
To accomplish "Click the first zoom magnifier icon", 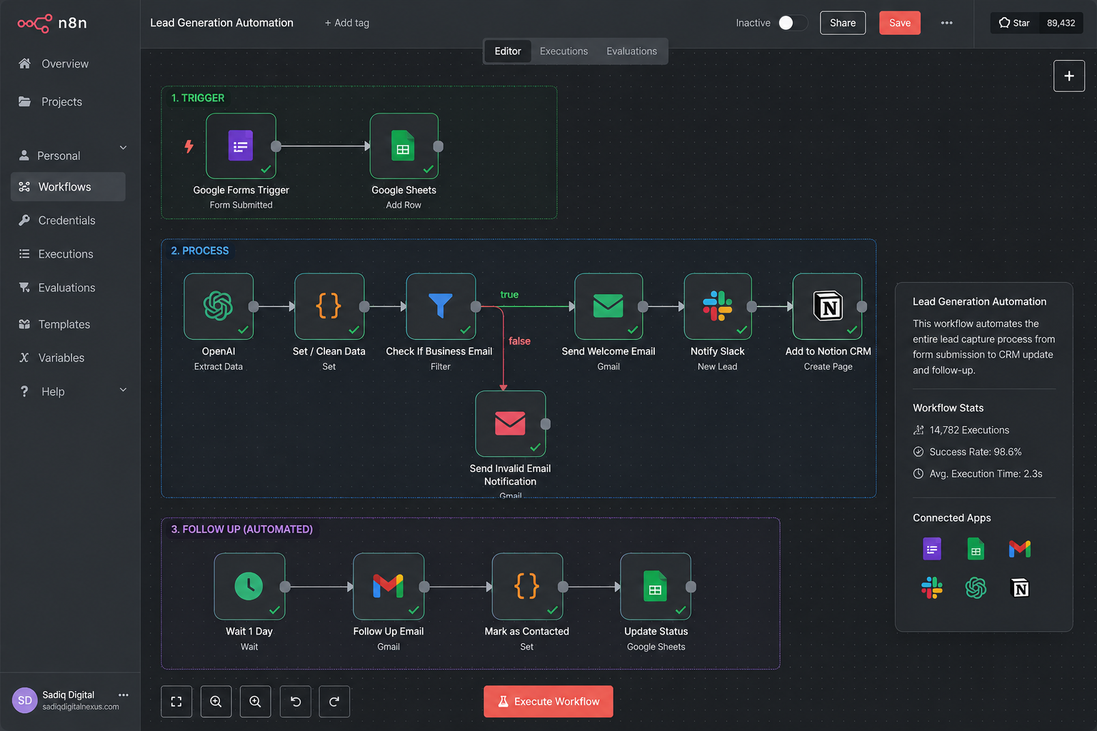I will click(216, 702).
